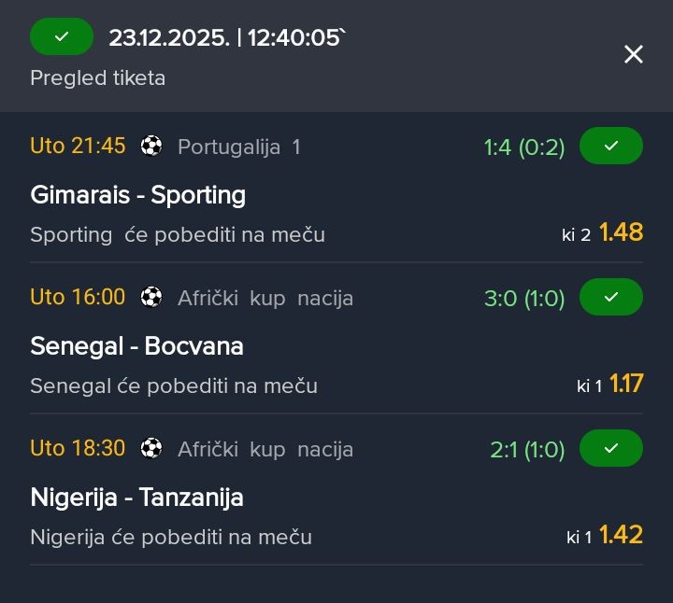Open the Nigerija - Tanzanija match
Viewport: 673px width, 603px height.
click(x=137, y=498)
